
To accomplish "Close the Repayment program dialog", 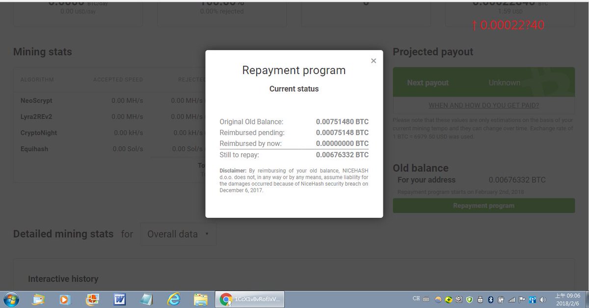I will coord(374,61).
